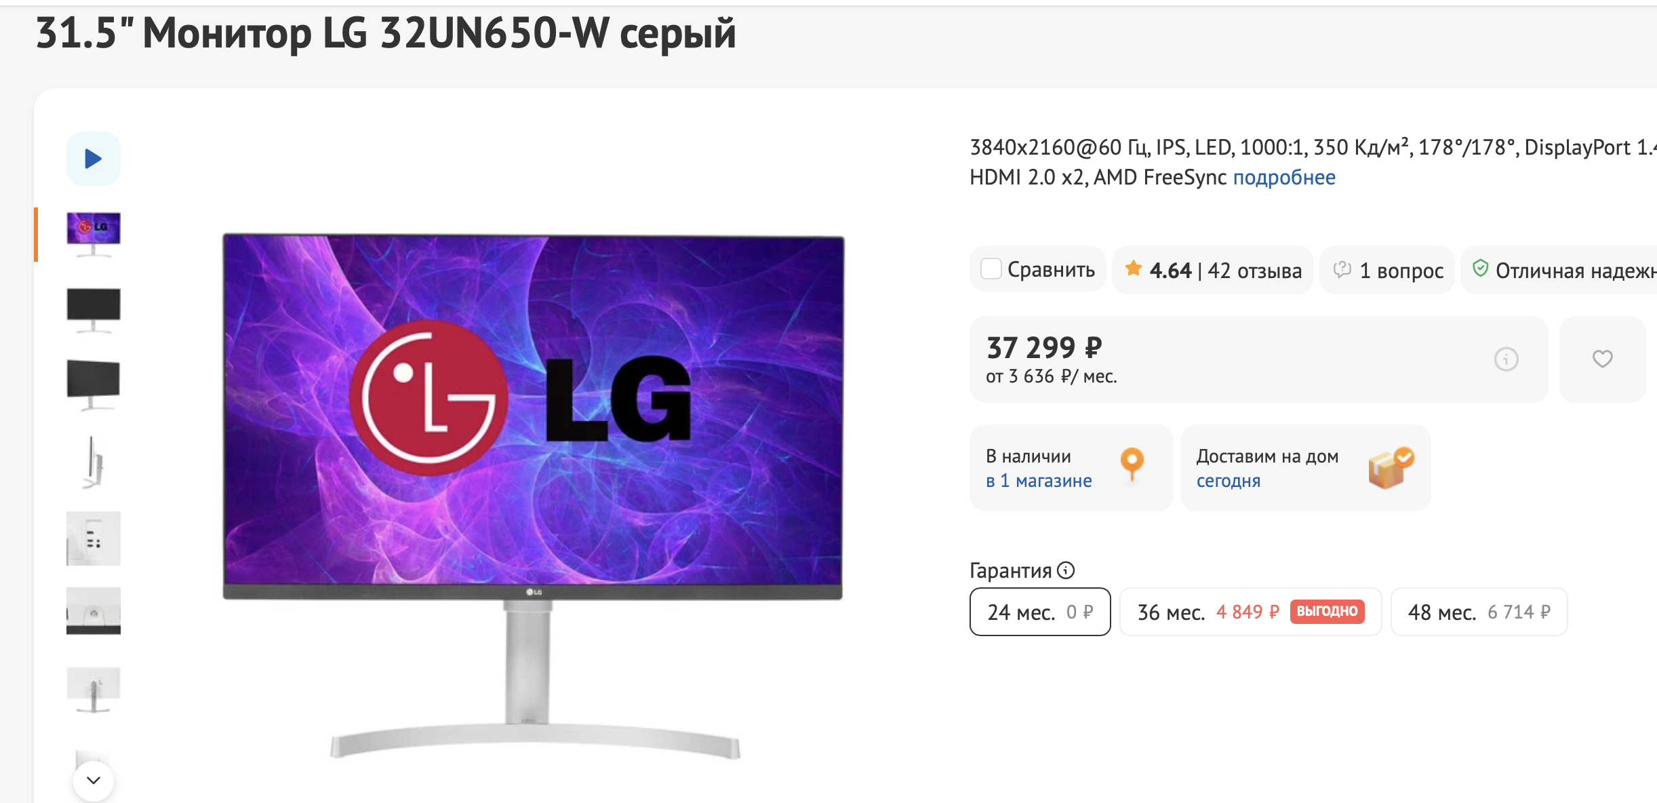Select the 36 мес. warranty option
The height and width of the screenshot is (803, 1657).
[x=1250, y=612]
